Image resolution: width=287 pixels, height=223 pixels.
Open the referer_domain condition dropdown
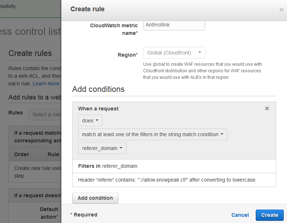pyautogui.click(x=102, y=148)
